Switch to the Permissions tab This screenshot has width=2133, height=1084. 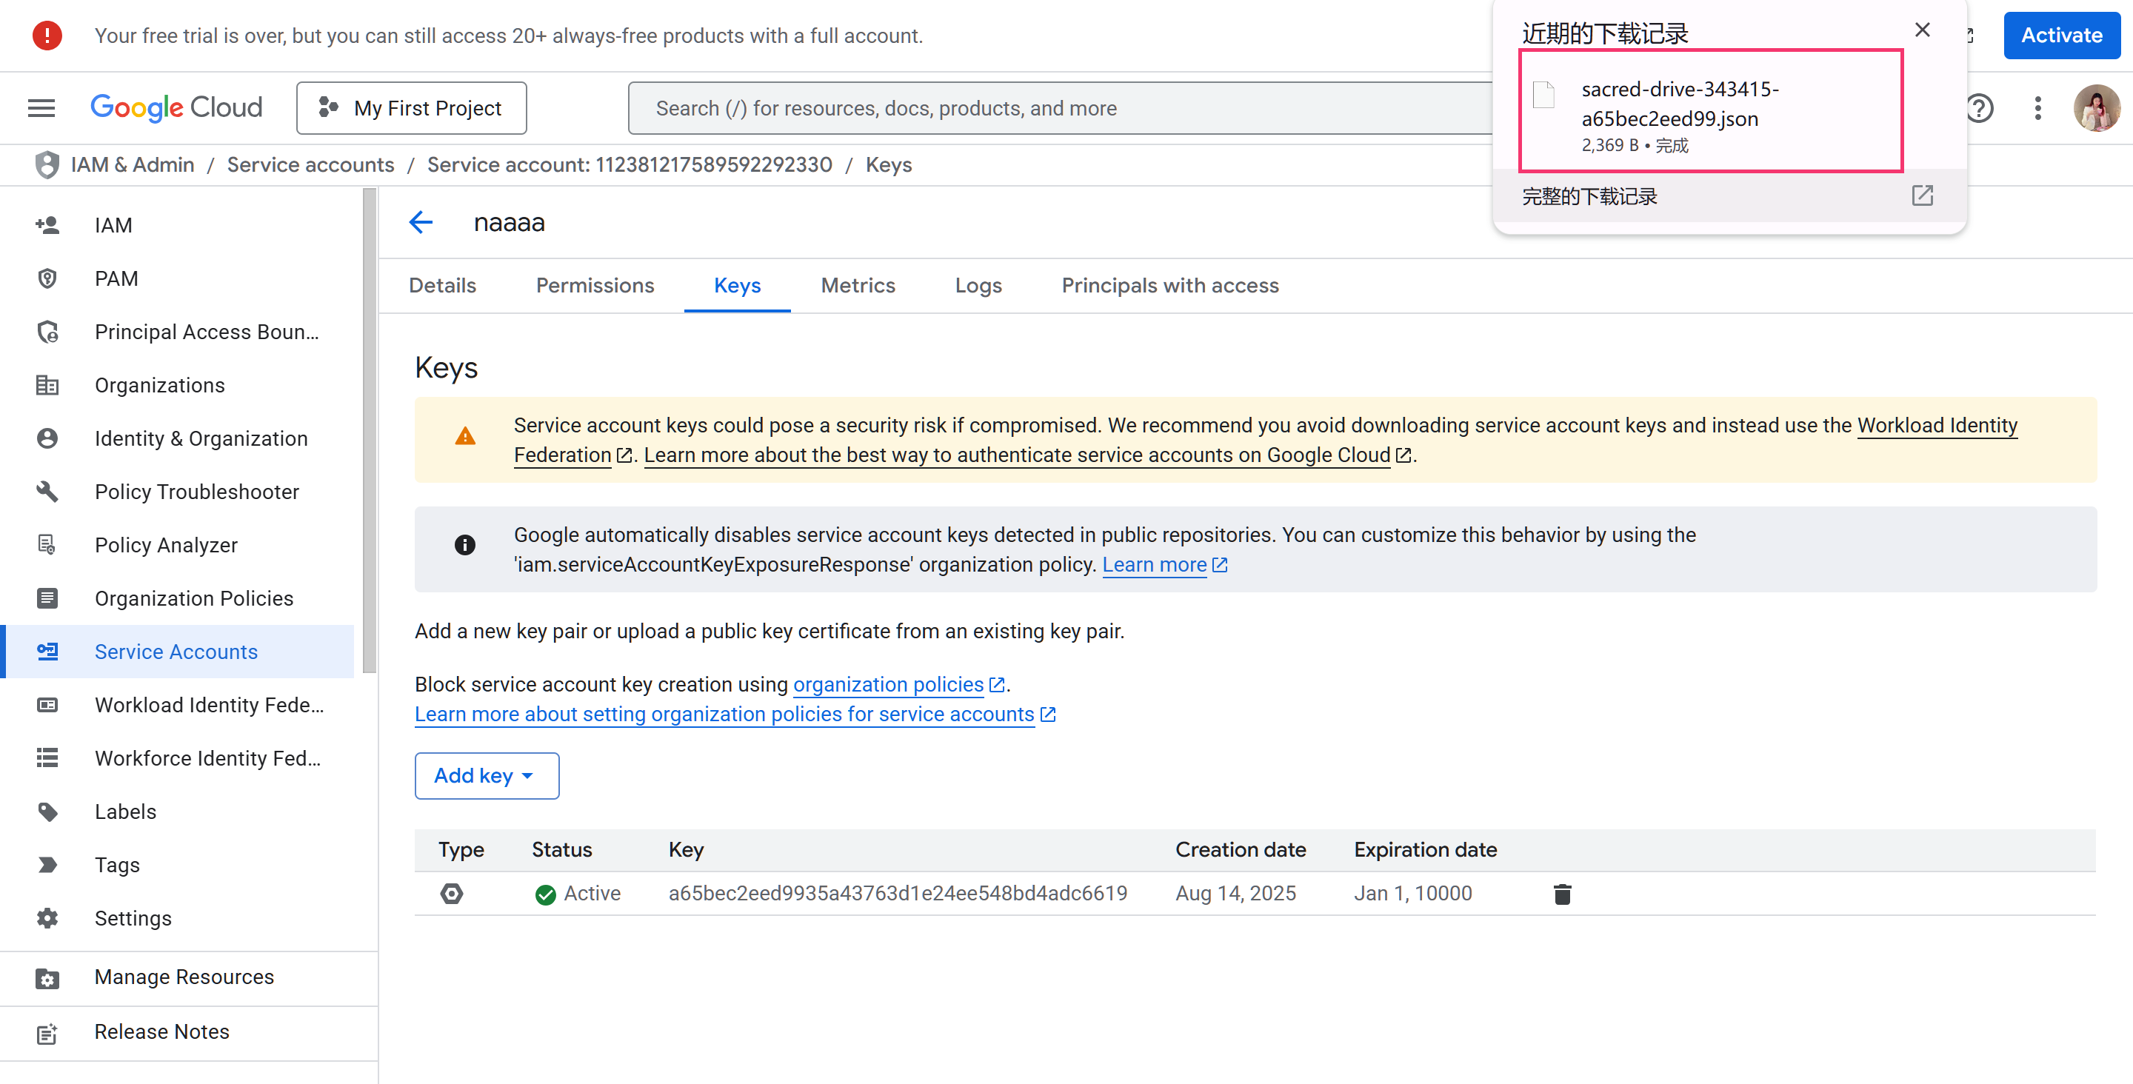click(595, 286)
